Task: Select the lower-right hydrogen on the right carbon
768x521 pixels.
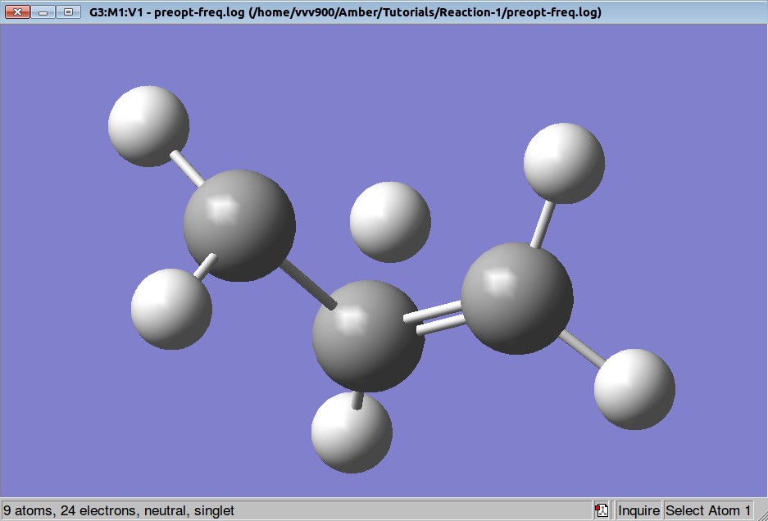Action: point(634,389)
